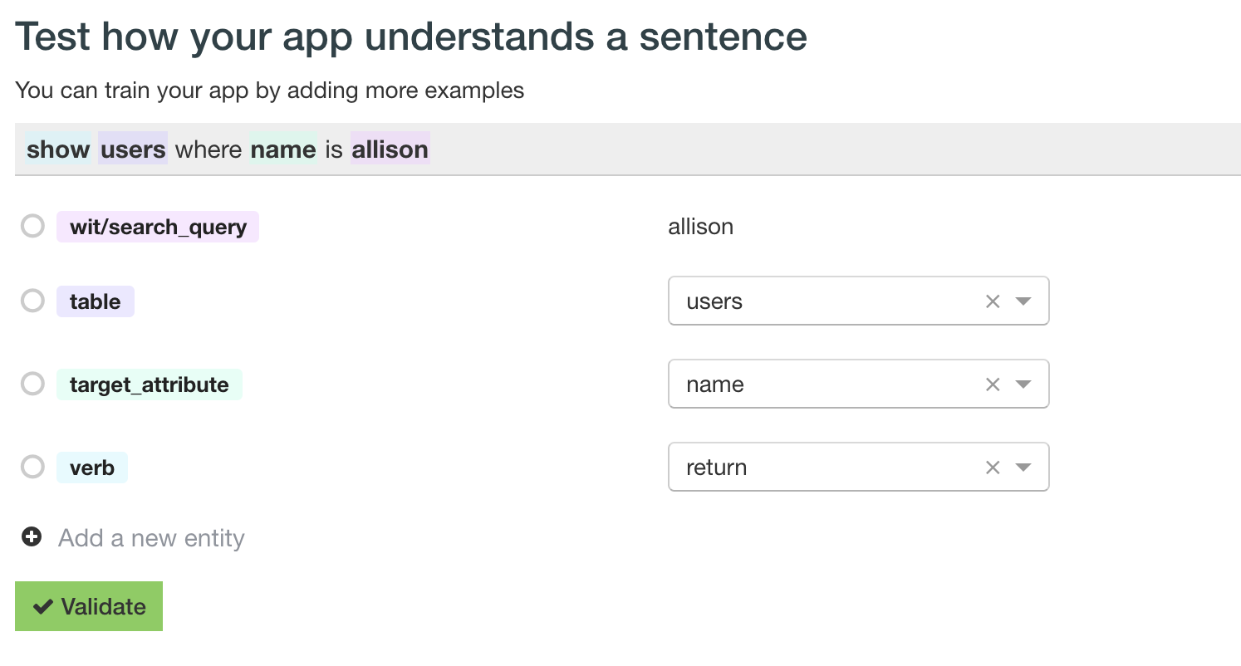
Task: Click highlighted word show in sentence
Action: pyautogui.click(x=58, y=149)
